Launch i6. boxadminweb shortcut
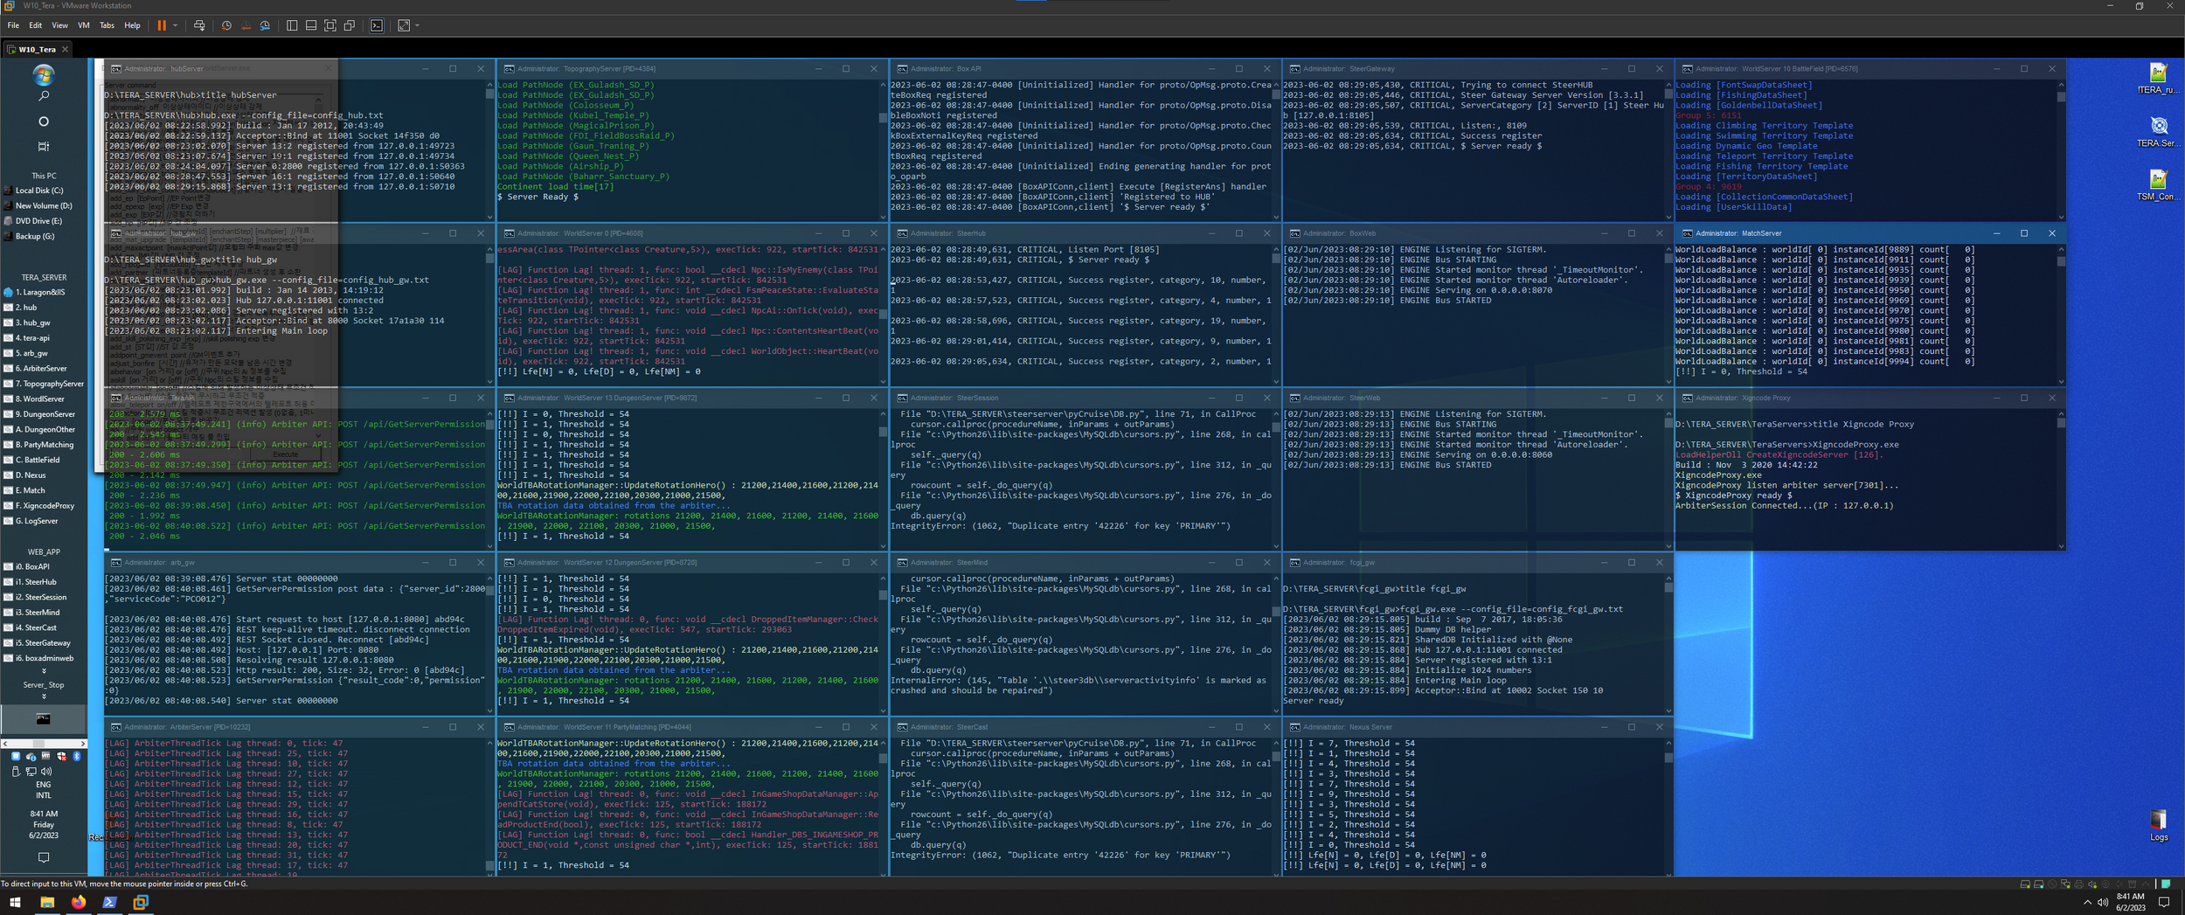The image size is (2185, 915). (40, 658)
